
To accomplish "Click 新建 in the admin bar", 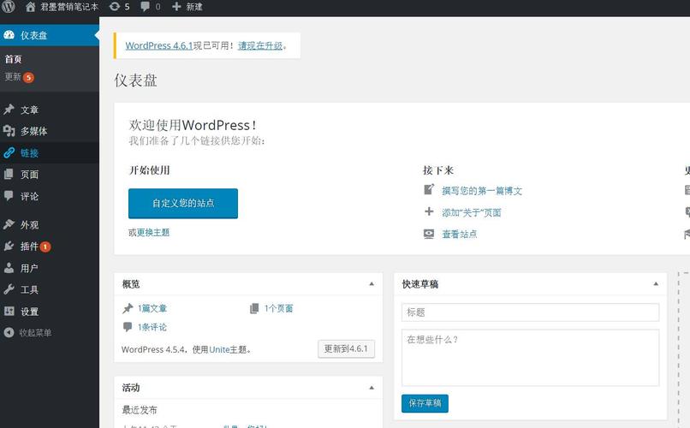I will tap(194, 7).
